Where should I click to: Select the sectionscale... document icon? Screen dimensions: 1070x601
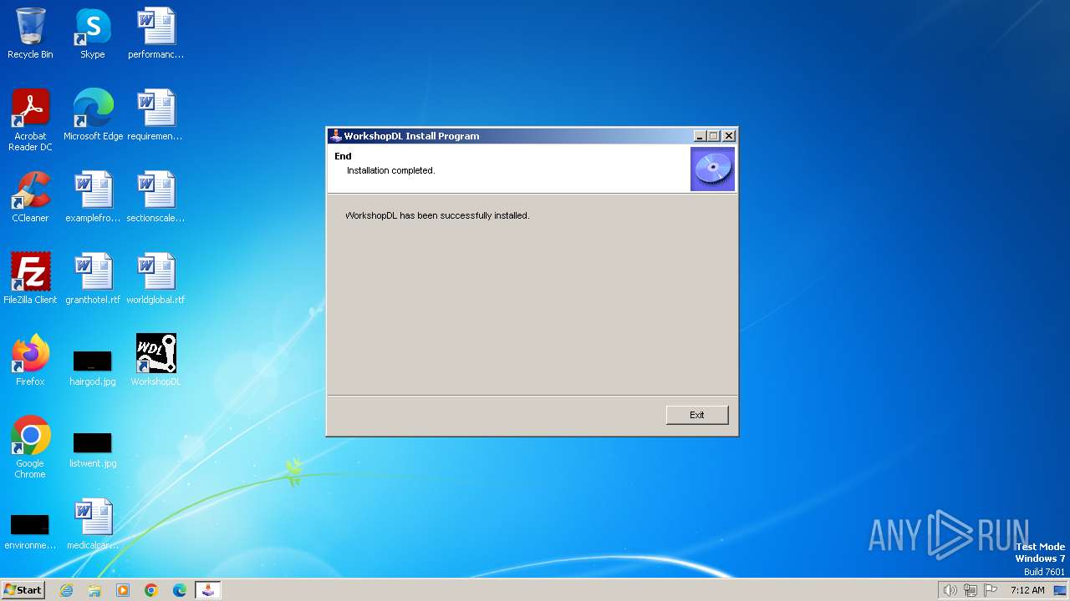click(155, 198)
